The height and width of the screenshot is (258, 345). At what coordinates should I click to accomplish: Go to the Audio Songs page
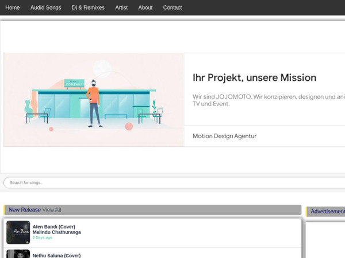(x=46, y=7)
